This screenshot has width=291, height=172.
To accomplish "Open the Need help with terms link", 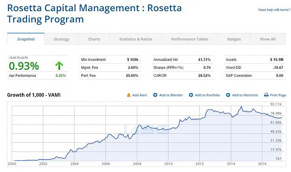I will pyautogui.click(x=274, y=10).
